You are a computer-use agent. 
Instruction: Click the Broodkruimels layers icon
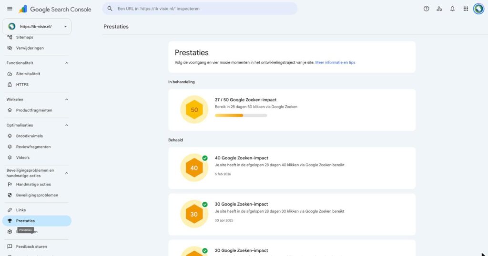click(x=10, y=136)
